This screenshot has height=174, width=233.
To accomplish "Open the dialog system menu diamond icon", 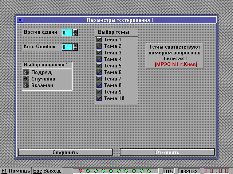I will [20, 20].
